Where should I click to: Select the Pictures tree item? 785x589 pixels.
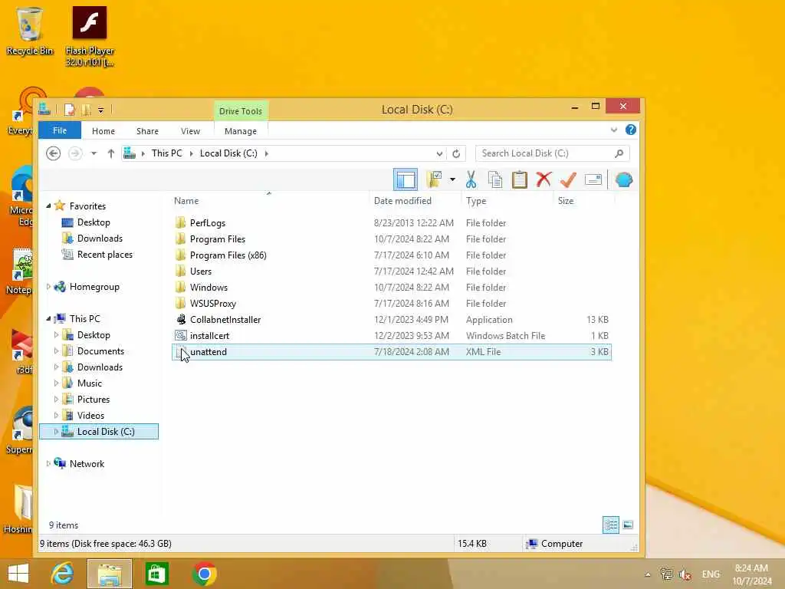[x=93, y=399]
